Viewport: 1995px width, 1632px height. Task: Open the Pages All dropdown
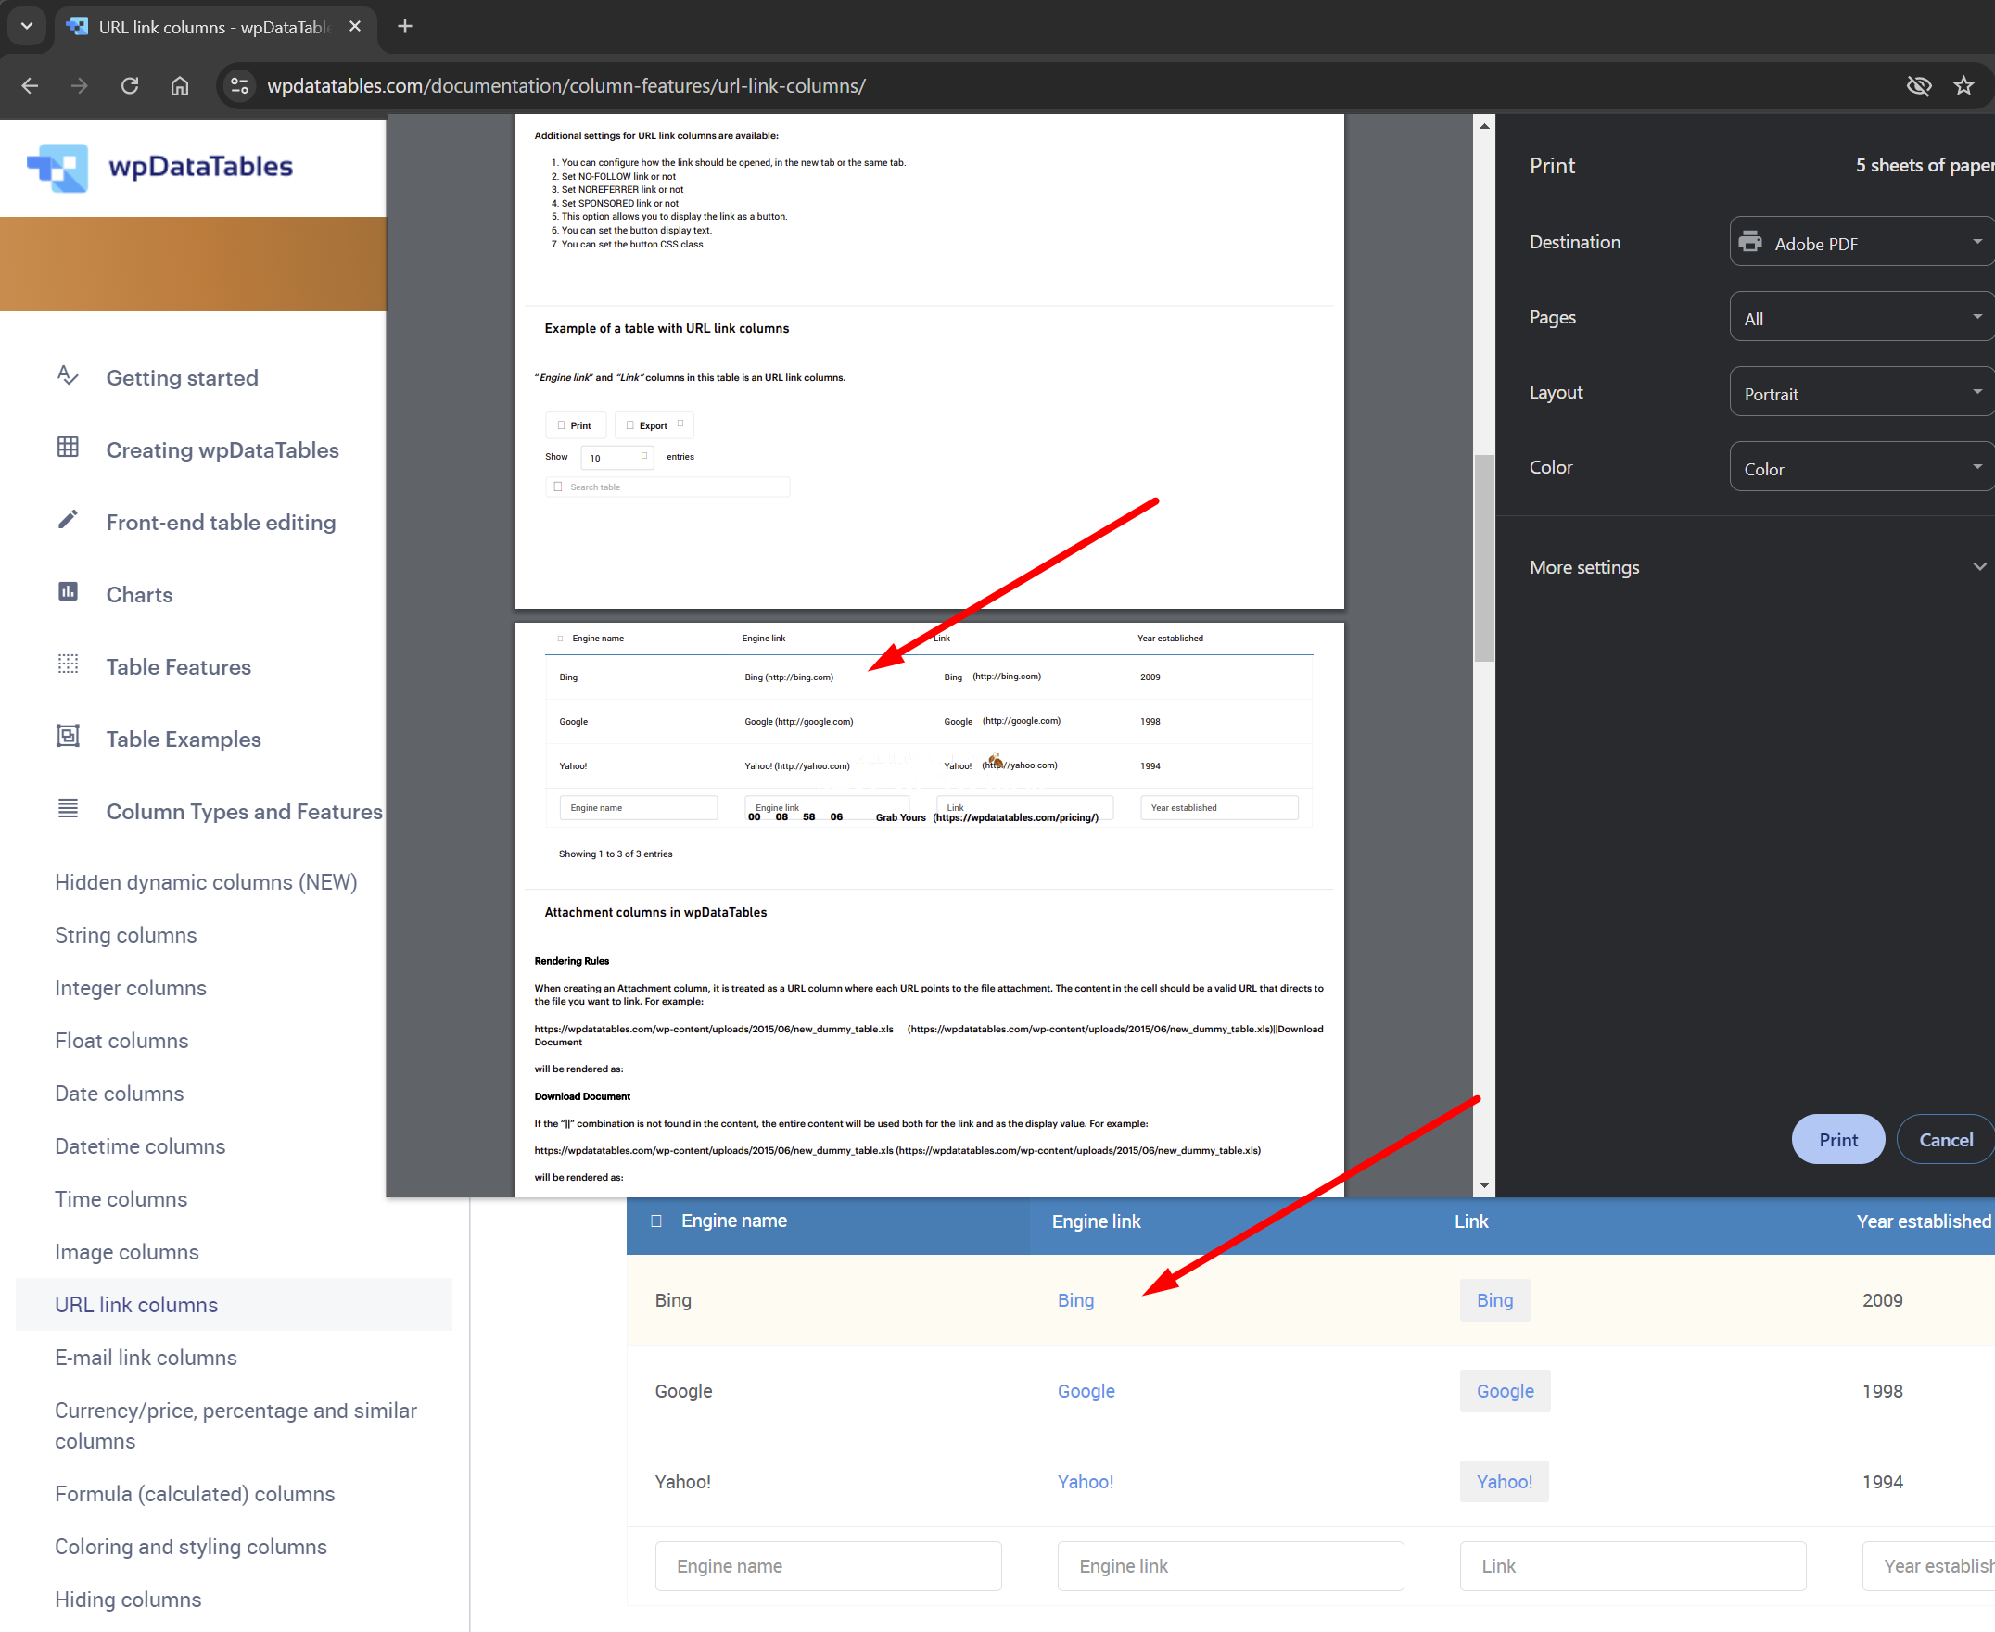[1862, 317]
